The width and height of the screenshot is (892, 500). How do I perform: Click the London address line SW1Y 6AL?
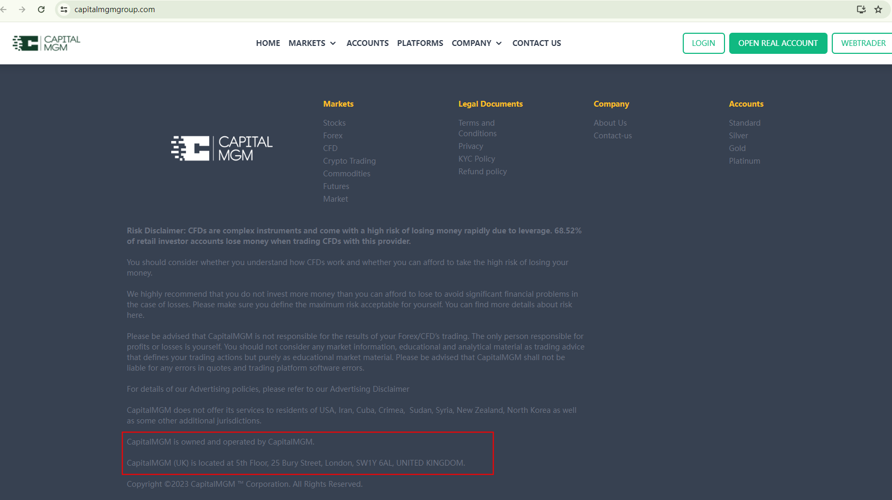tap(296, 463)
